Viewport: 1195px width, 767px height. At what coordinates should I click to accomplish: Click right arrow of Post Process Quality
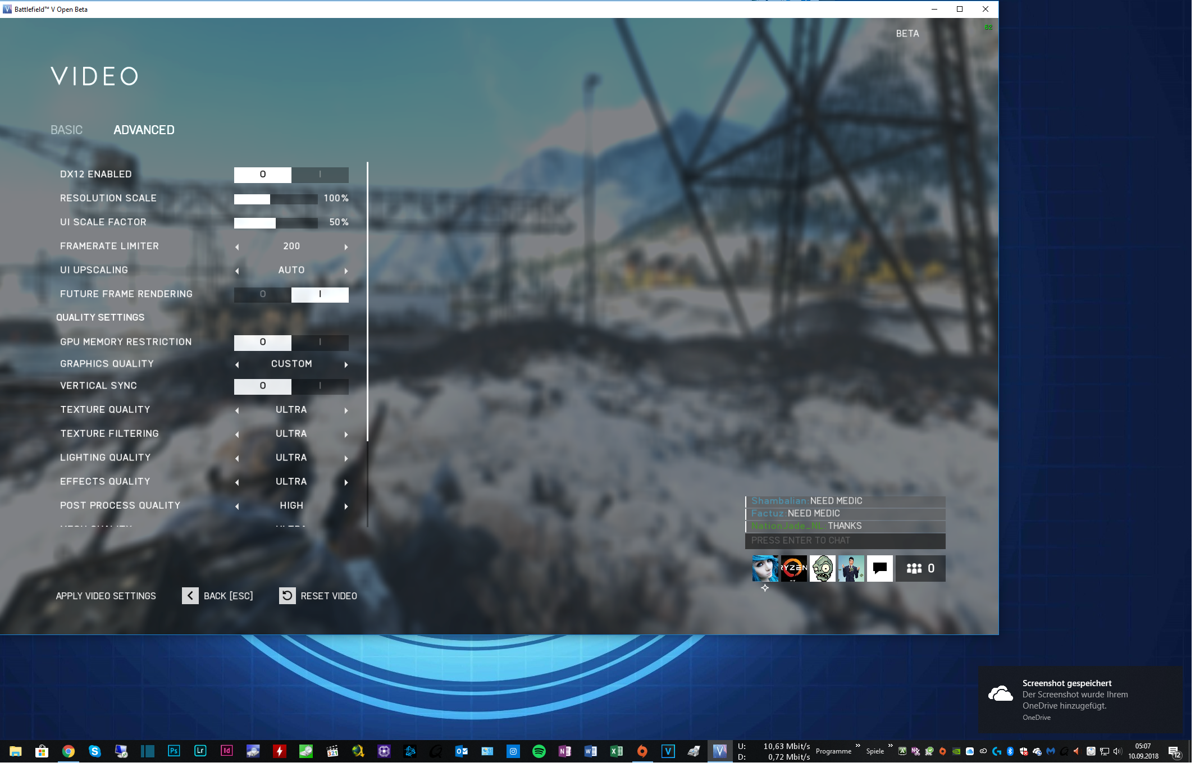(x=346, y=506)
